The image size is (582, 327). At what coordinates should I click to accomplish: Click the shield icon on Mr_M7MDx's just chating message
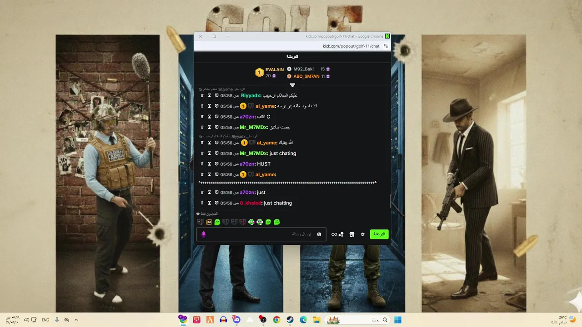[x=217, y=154]
